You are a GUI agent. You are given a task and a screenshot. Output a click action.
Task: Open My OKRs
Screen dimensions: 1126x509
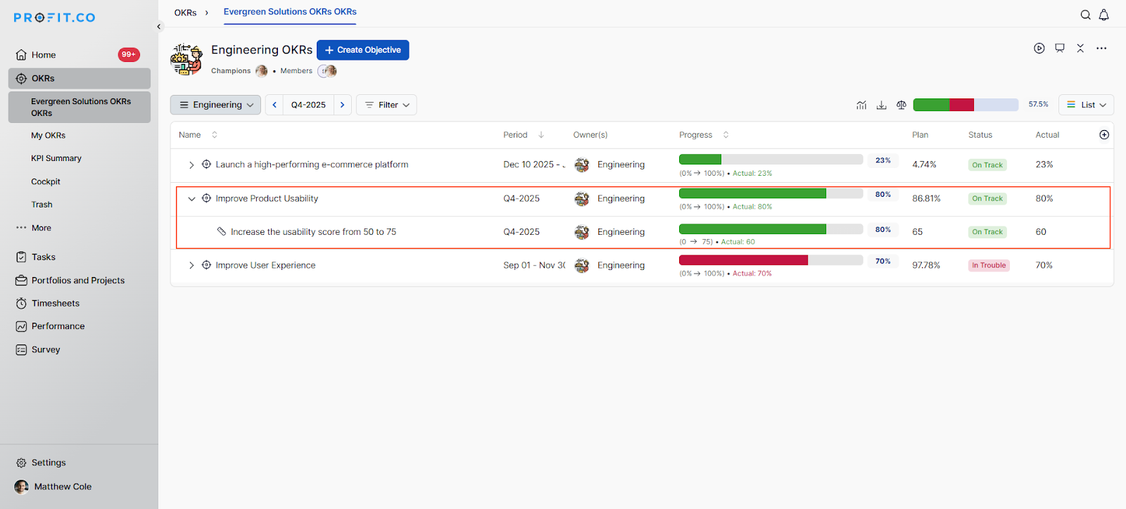tap(48, 136)
